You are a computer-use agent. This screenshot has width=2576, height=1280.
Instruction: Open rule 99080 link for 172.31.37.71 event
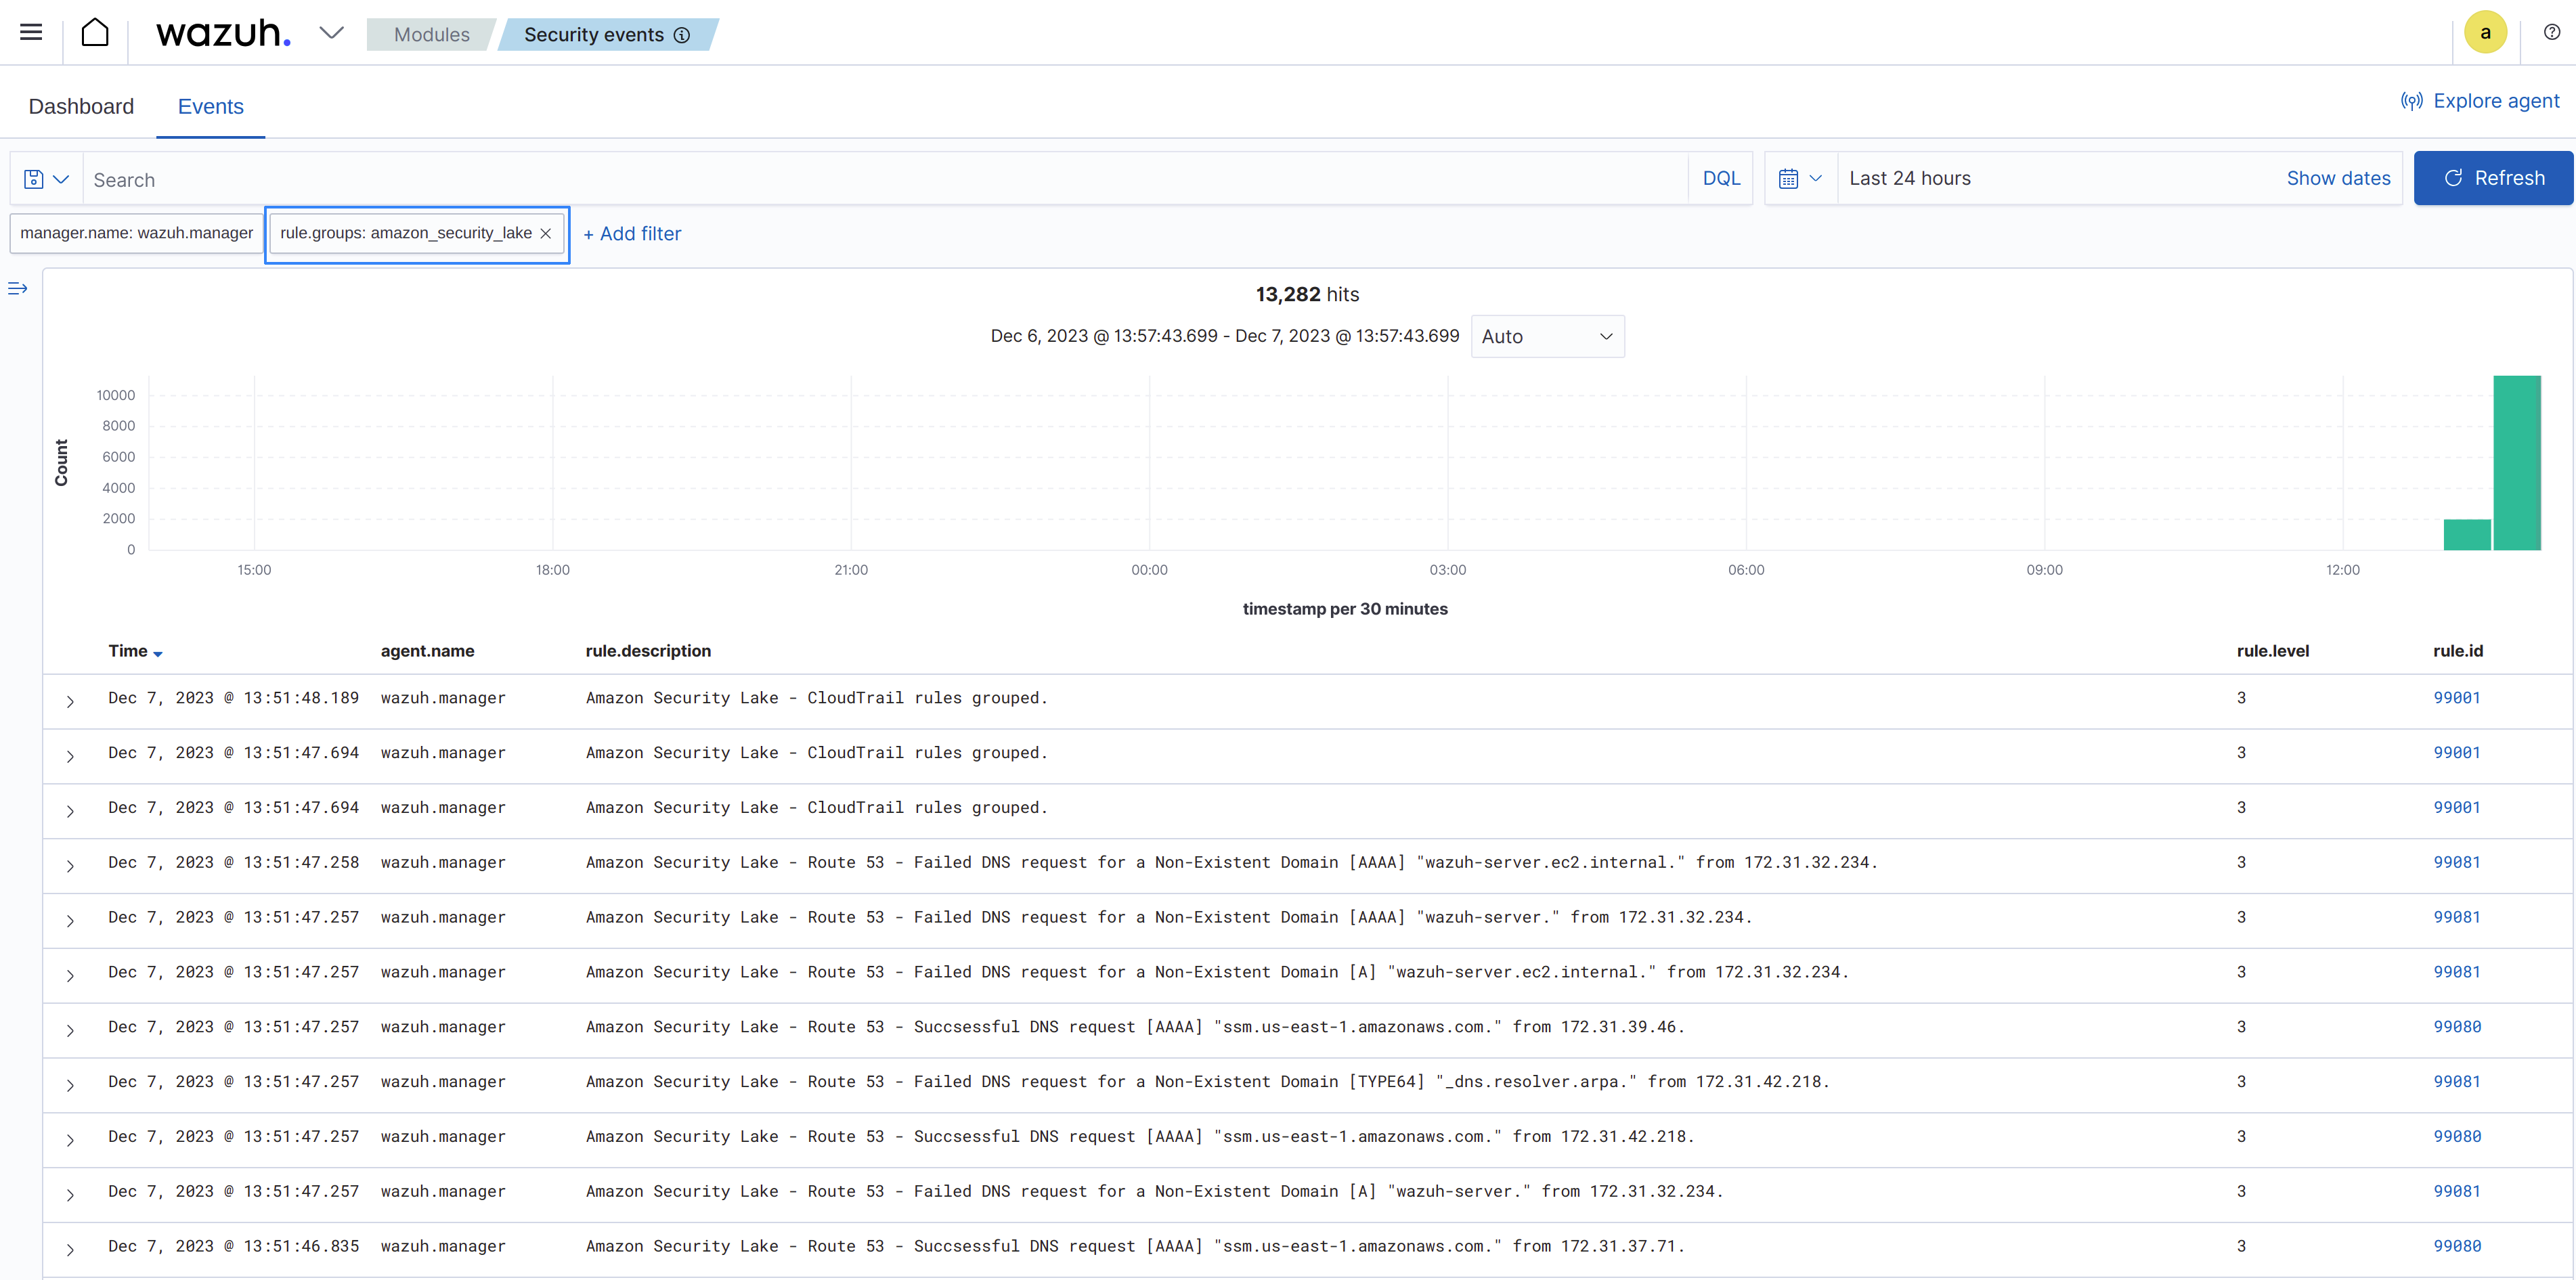coord(2456,1246)
